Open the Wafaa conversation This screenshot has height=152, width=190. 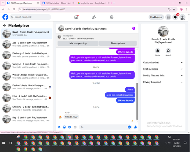click(27, 76)
